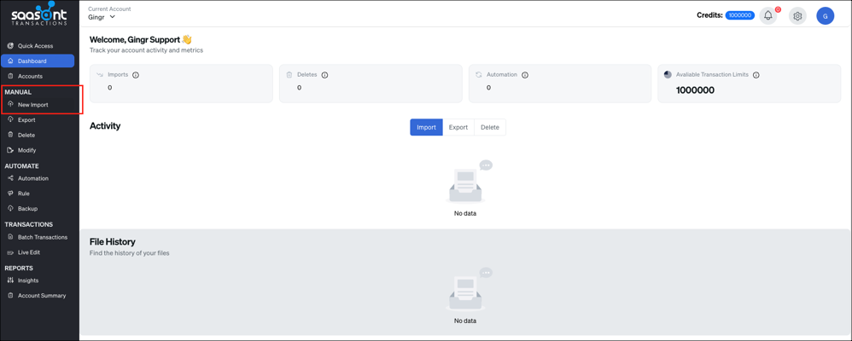This screenshot has height=341, width=852.
Task: Click the Rule icon
Action: coord(10,194)
